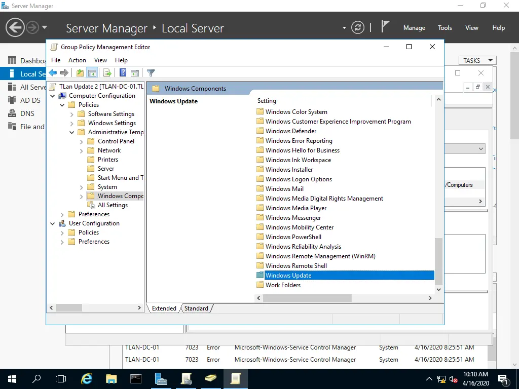Open the File menu in editor
Viewport: 519px width, 389px height.
(x=56, y=60)
